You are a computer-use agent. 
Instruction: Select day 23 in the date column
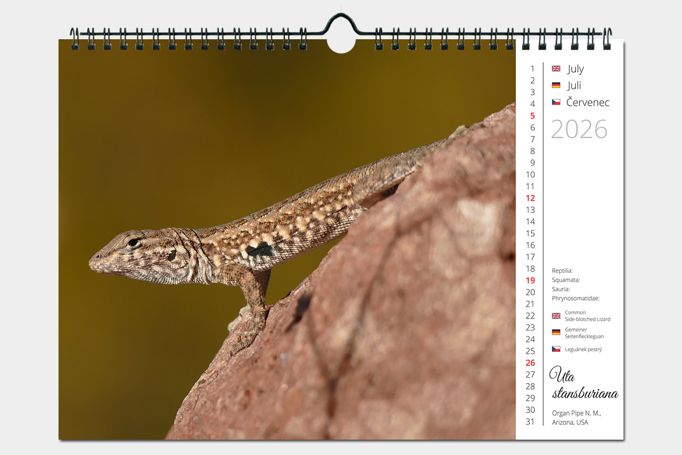pos(530,327)
